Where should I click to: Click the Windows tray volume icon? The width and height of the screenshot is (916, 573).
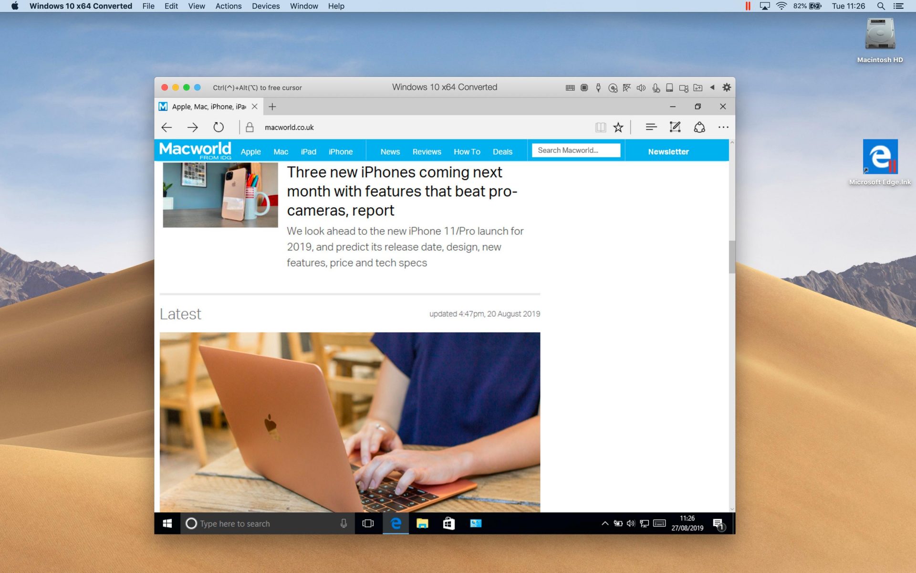[631, 523]
